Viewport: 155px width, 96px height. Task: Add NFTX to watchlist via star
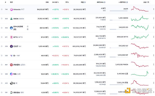(x=2, y=37)
